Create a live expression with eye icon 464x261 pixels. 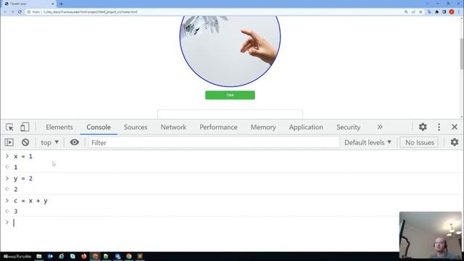click(74, 142)
